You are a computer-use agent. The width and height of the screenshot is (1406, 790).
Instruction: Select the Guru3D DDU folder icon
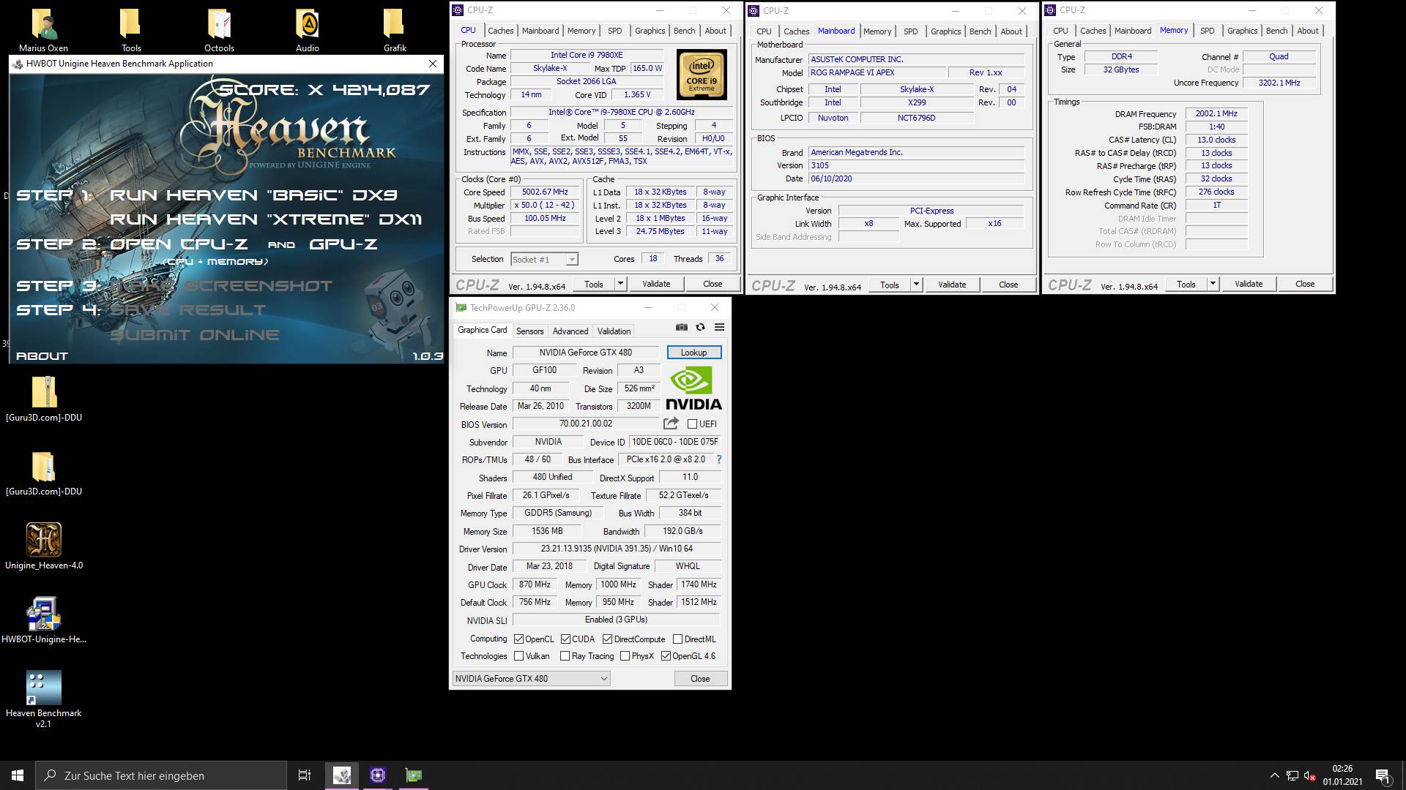click(44, 473)
